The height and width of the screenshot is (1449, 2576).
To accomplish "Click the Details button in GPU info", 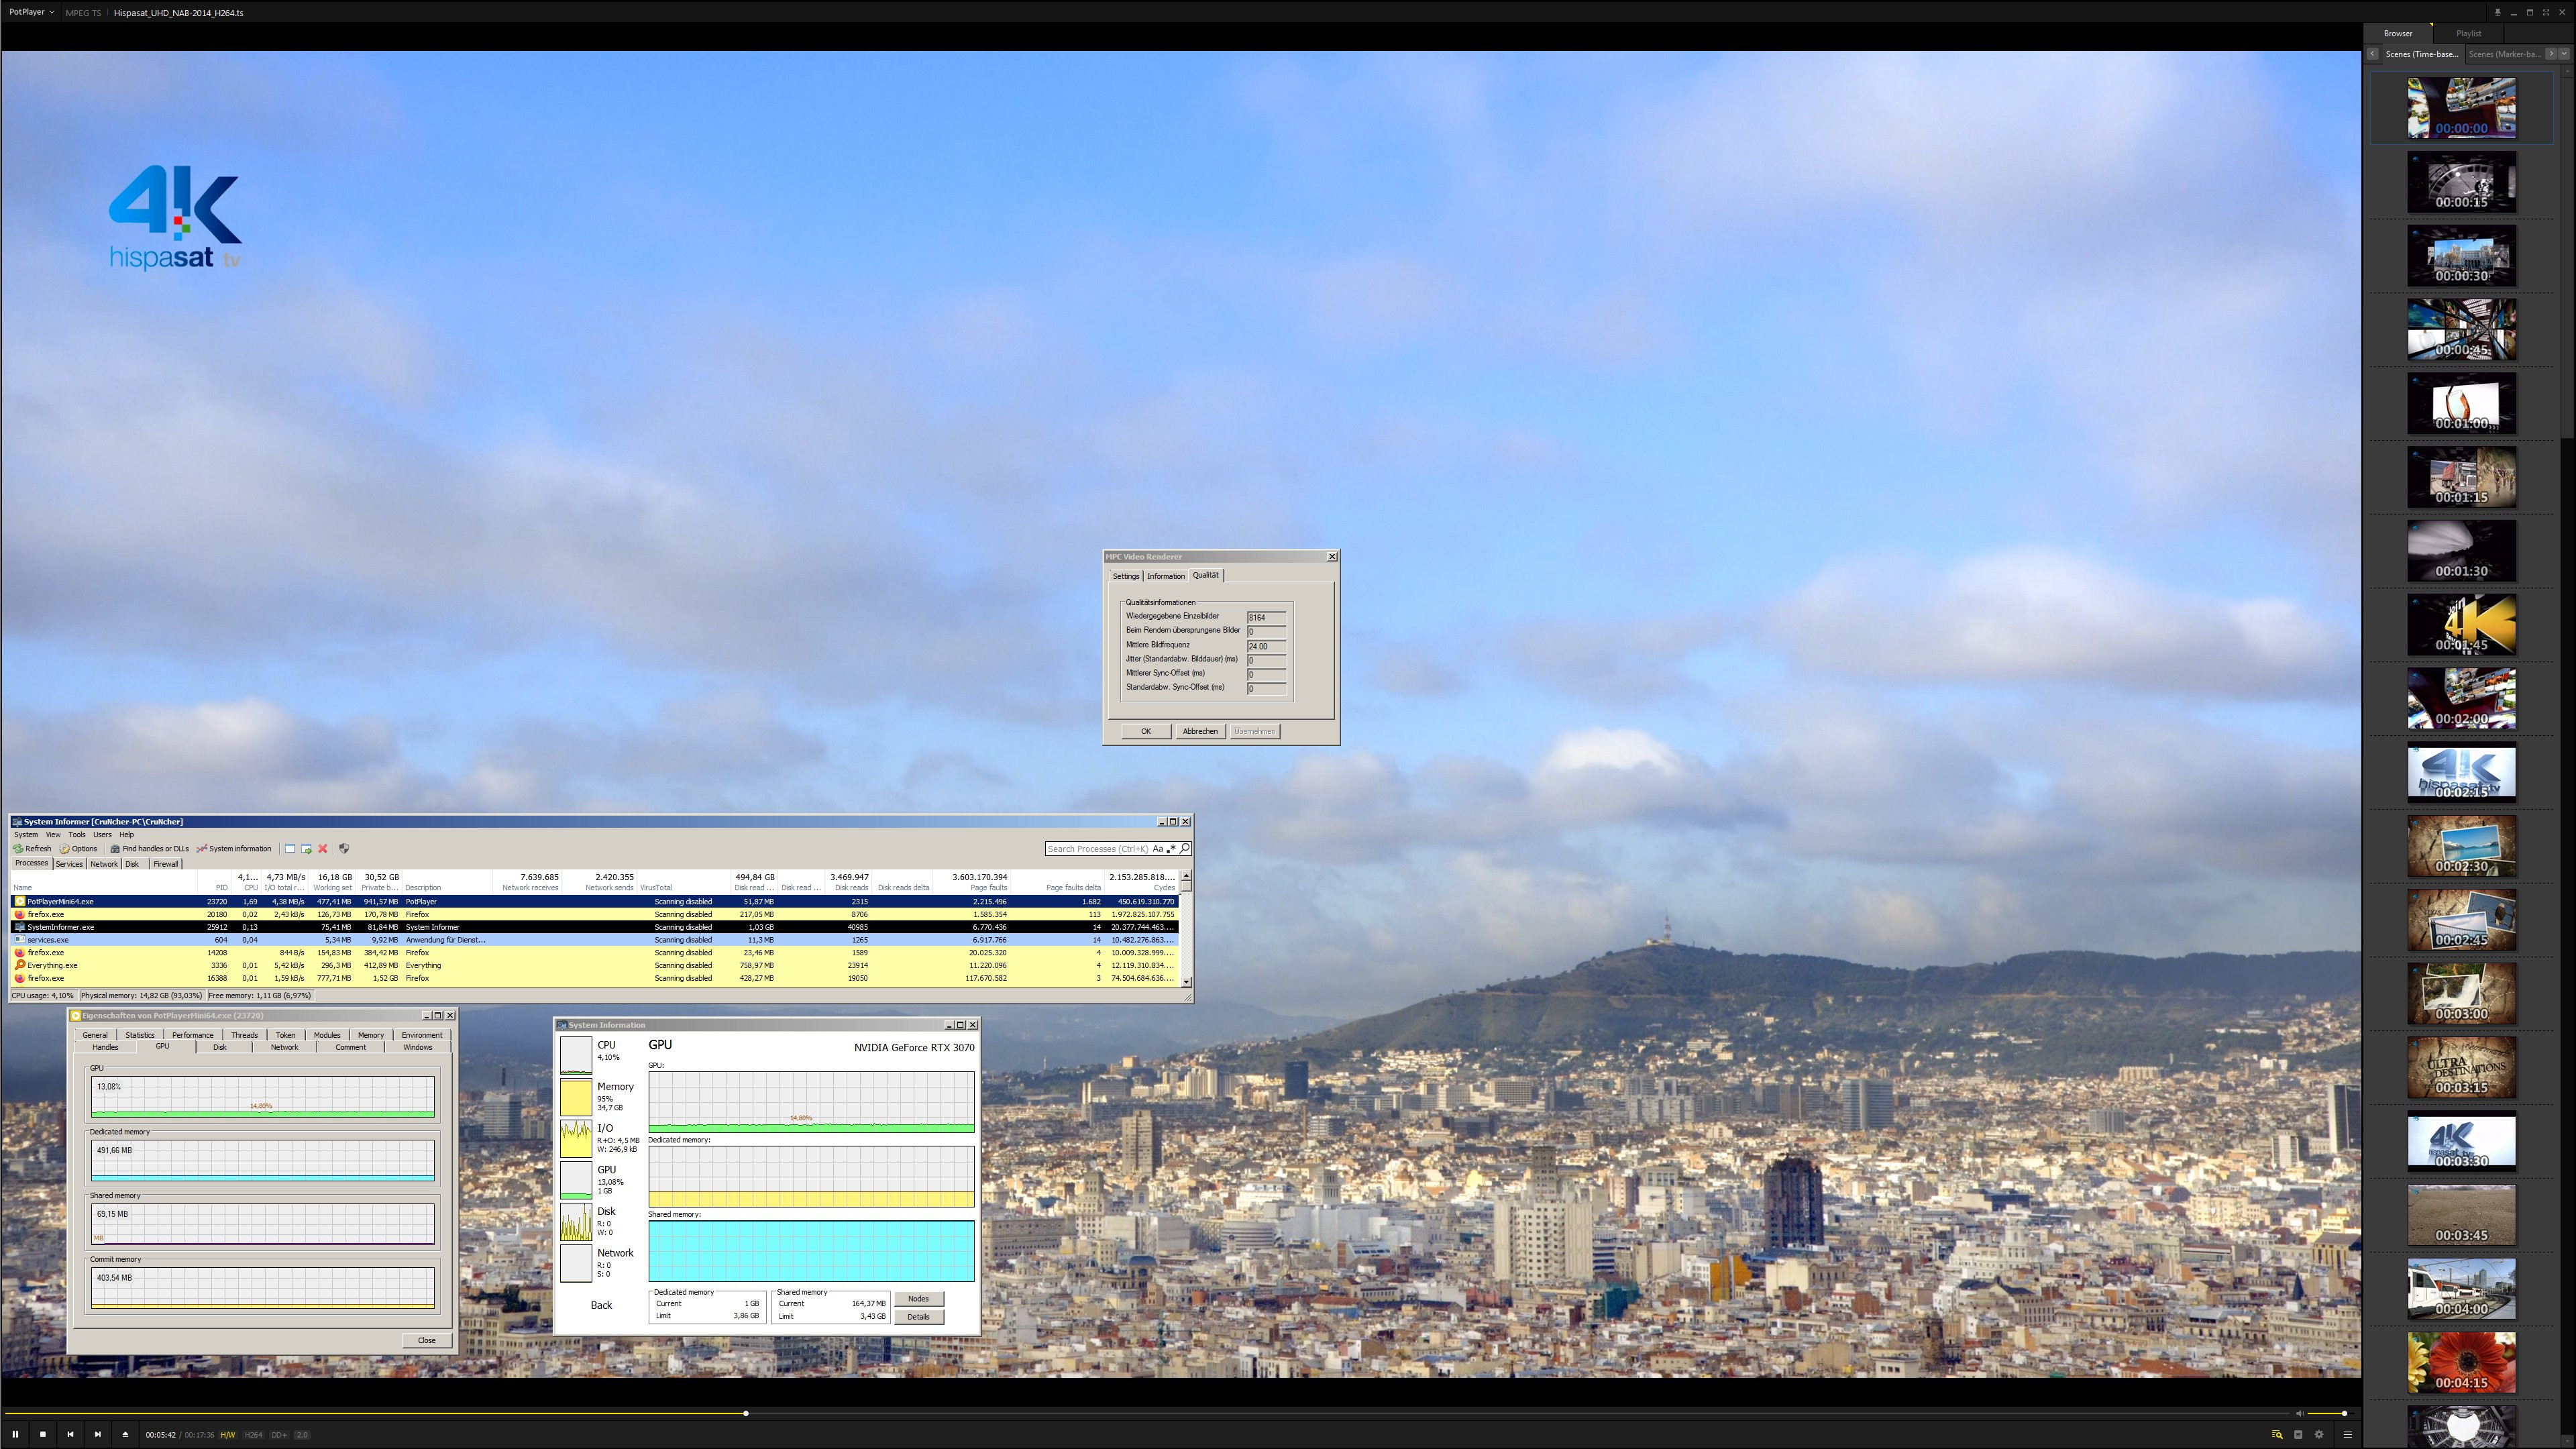I will coord(918,1316).
